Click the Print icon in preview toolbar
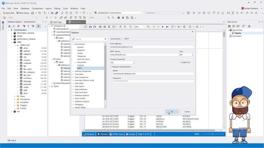This screenshot has height=148, width=264. (100, 27)
